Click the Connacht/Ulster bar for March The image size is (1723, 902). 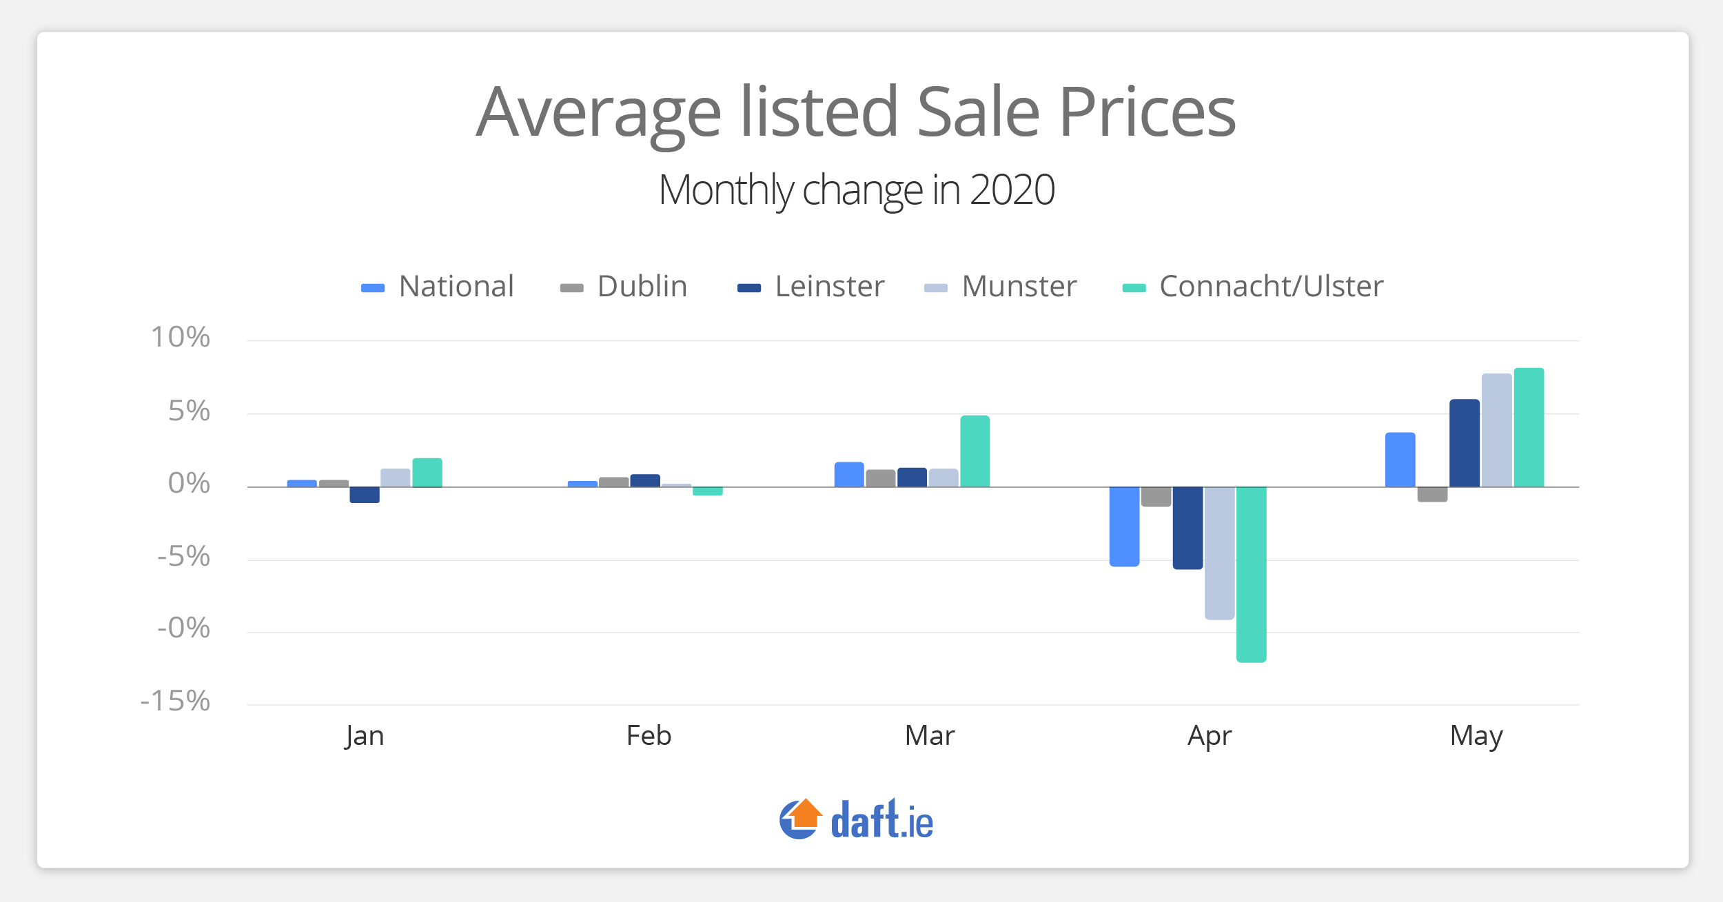coord(975,451)
